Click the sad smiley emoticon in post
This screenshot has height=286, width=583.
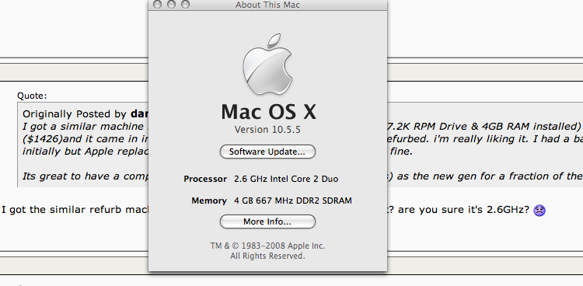pos(539,211)
